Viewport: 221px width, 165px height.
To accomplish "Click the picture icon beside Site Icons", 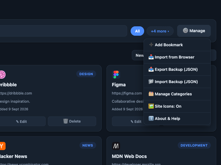I will (151, 106).
